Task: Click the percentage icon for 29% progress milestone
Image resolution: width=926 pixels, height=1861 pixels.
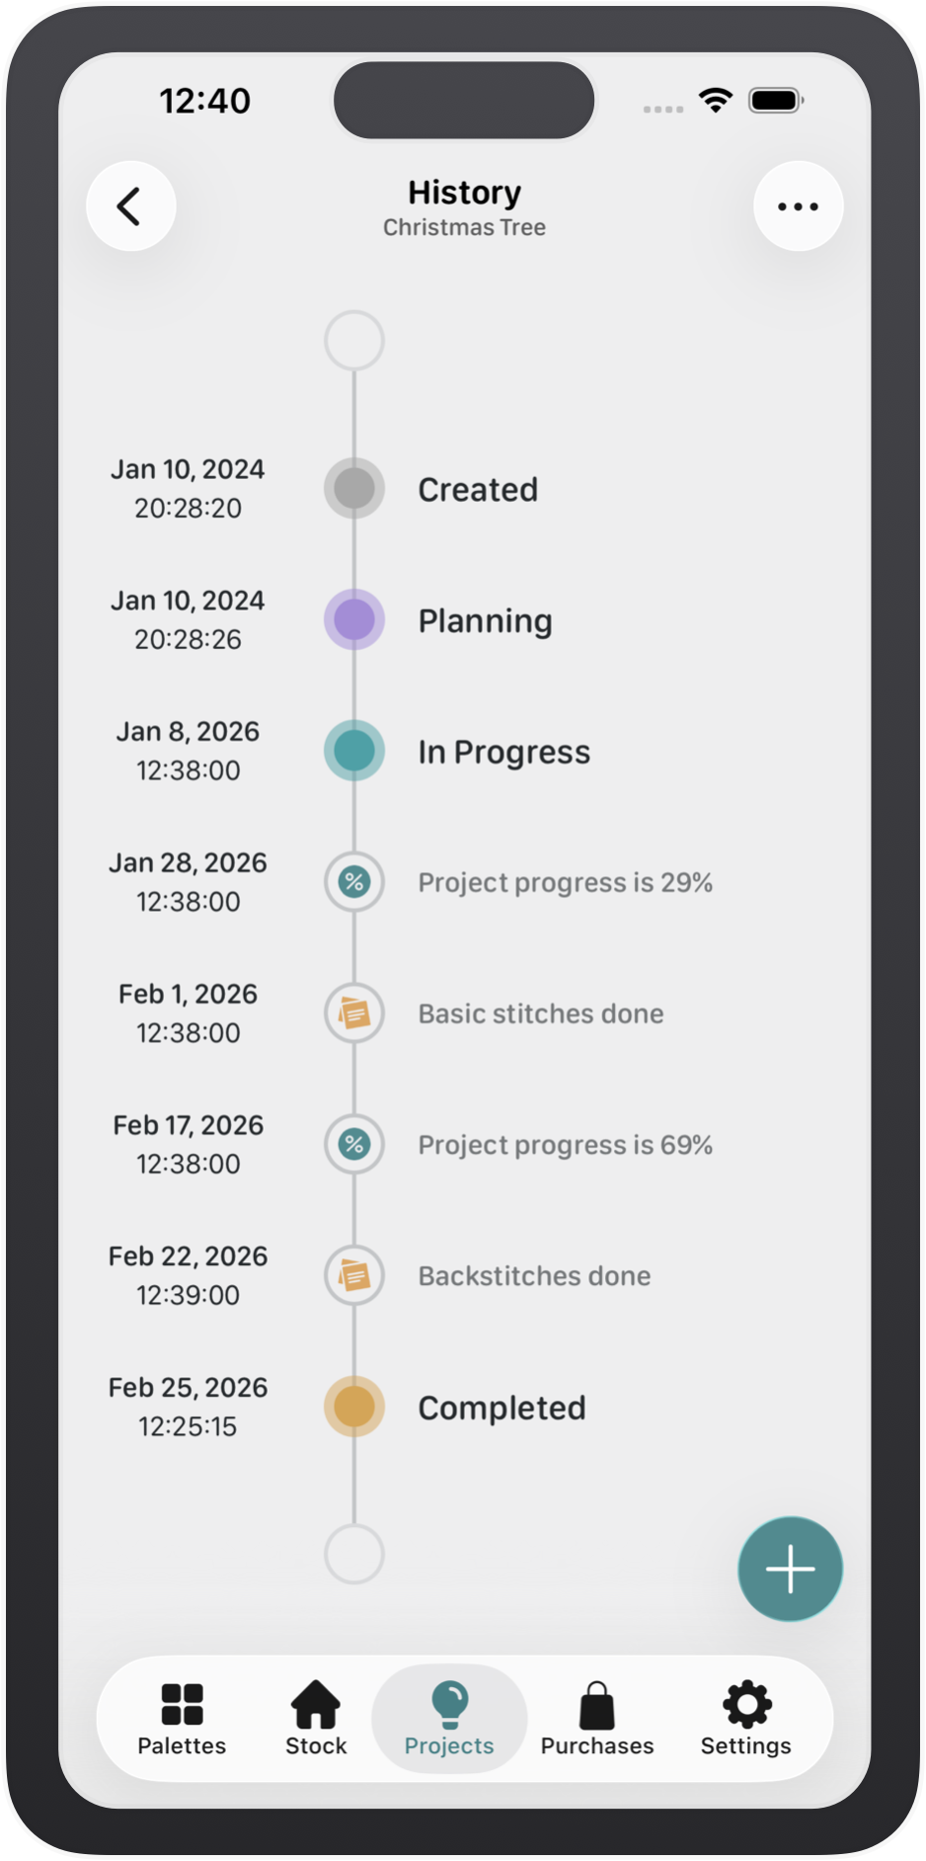Action: coord(353,882)
